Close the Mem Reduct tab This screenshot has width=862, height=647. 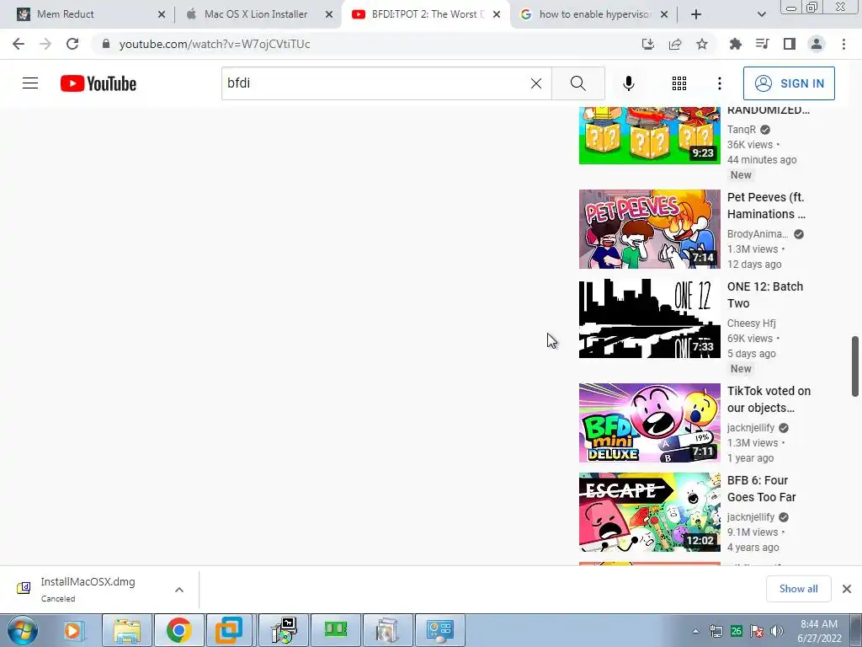tap(162, 15)
